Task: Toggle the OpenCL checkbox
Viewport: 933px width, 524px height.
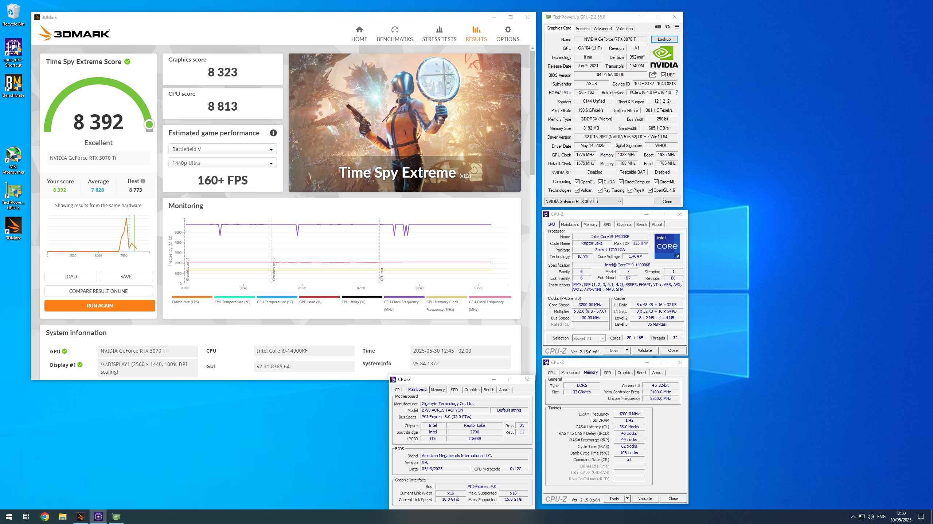Action: (577, 182)
